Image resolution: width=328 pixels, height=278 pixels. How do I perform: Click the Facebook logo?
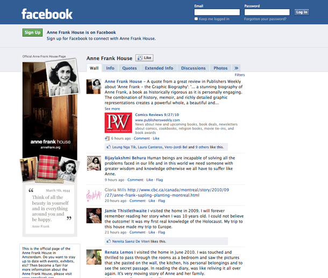pos(47,14)
